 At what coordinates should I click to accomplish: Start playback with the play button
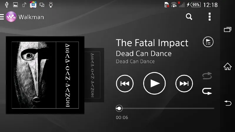point(154,83)
